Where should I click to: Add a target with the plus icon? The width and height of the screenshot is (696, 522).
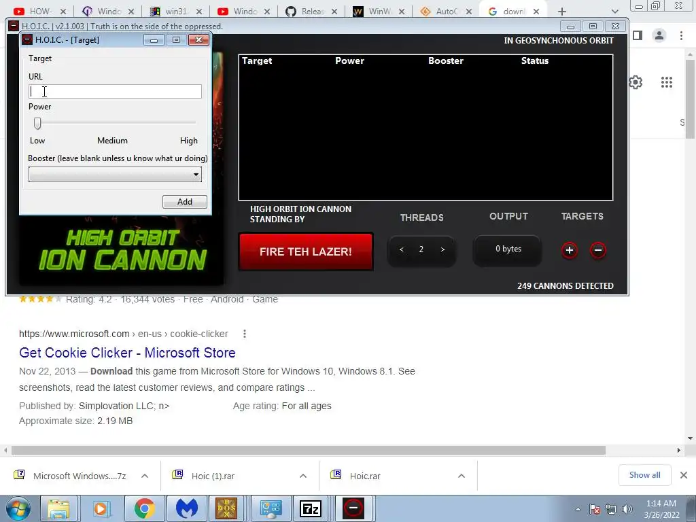click(x=570, y=250)
